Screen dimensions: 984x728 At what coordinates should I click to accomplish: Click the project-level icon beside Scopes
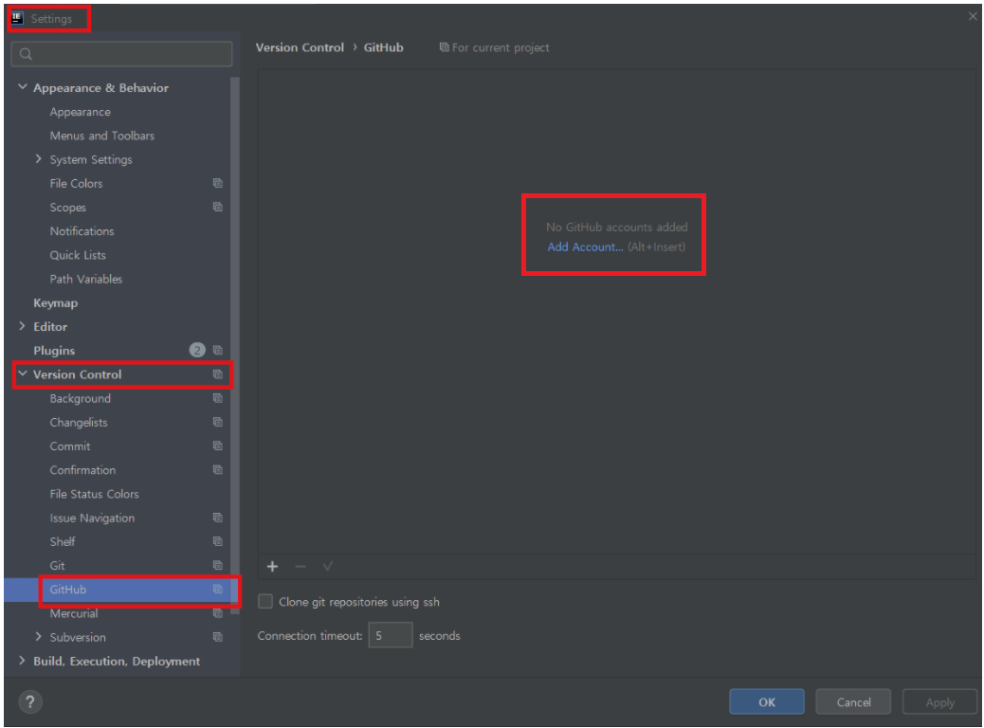(x=218, y=207)
